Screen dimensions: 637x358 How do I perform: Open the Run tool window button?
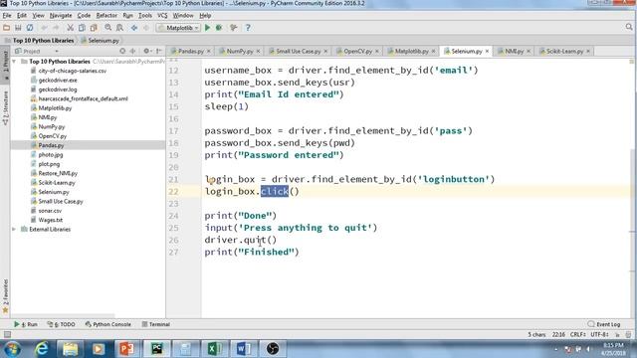(x=26, y=324)
